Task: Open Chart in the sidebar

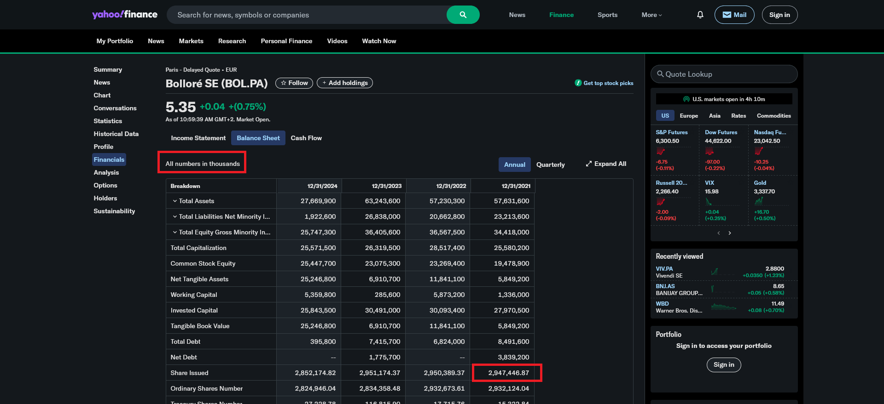Action: (x=102, y=95)
